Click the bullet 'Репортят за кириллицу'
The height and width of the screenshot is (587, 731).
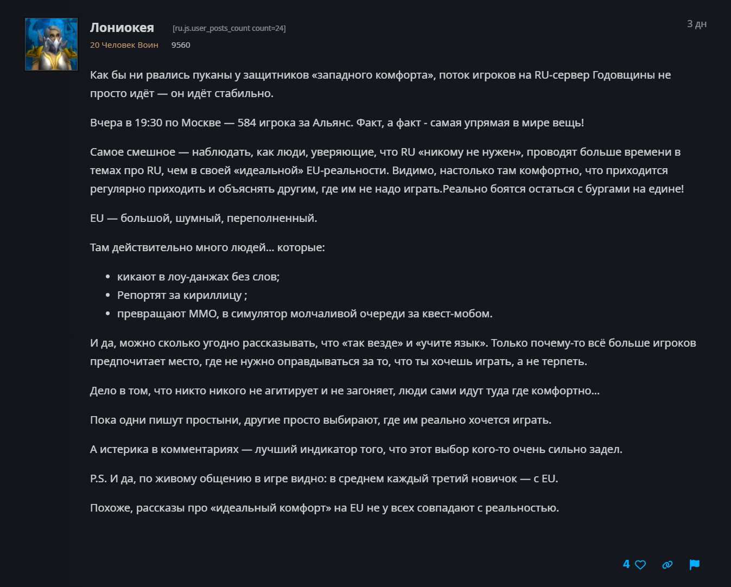pos(182,295)
